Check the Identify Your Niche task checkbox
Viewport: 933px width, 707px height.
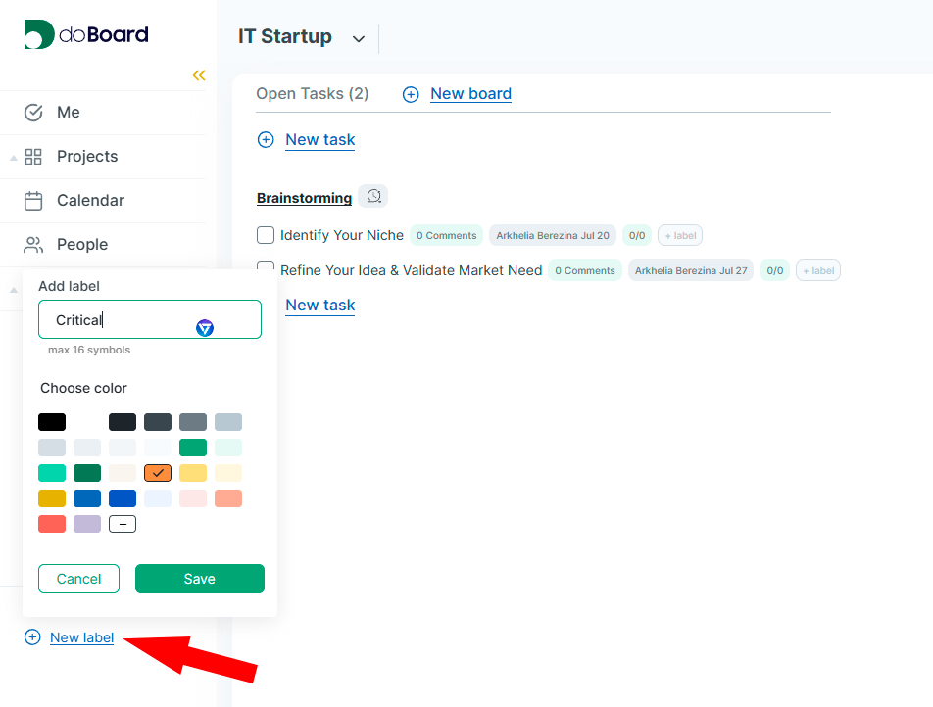(266, 235)
